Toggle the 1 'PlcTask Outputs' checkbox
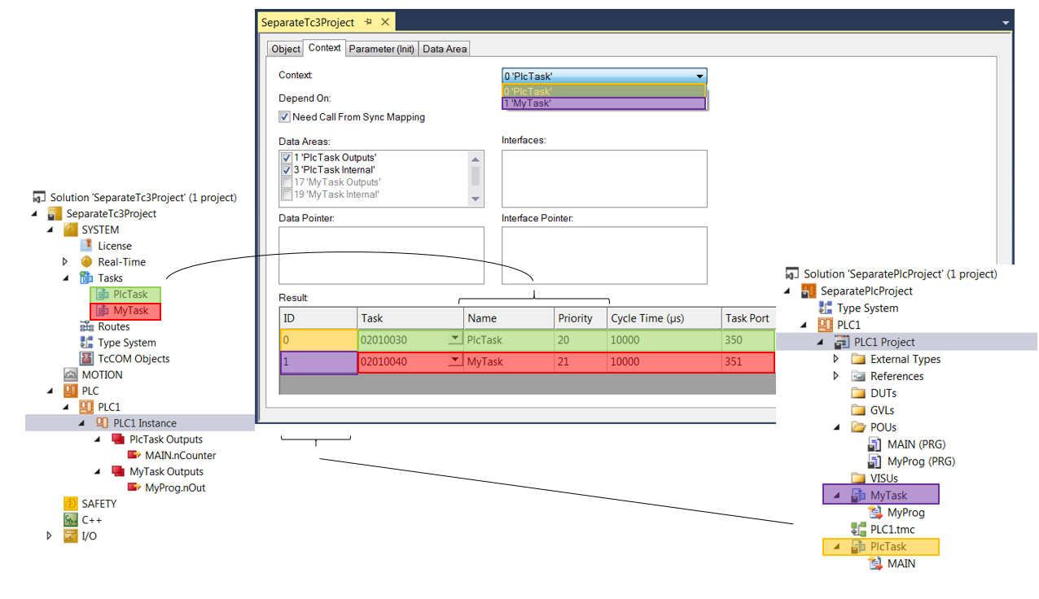 pos(286,158)
